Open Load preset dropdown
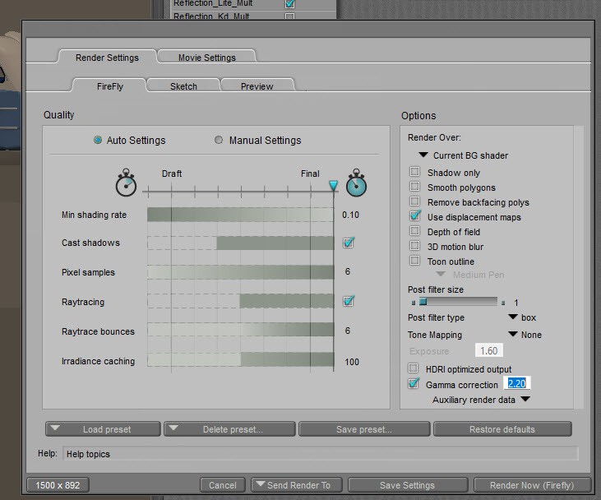601x500 pixels. pos(103,429)
